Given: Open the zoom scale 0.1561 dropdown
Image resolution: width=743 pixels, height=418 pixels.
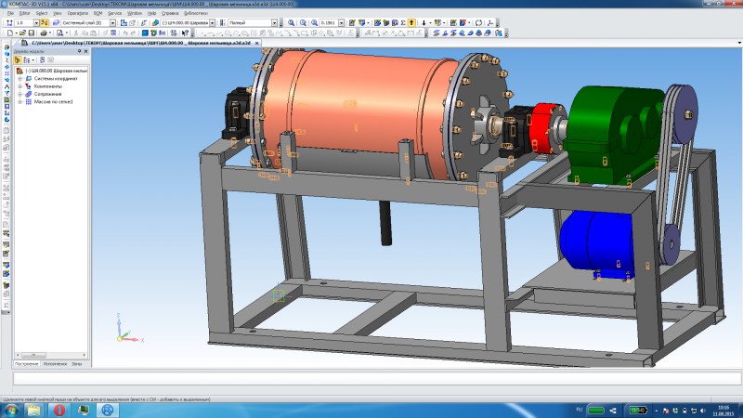Looking at the screenshot, I should pos(341,22).
